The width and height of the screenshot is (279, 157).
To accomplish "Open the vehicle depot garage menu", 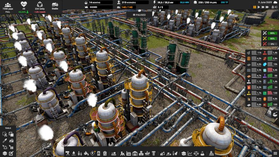I will (135, 153).
